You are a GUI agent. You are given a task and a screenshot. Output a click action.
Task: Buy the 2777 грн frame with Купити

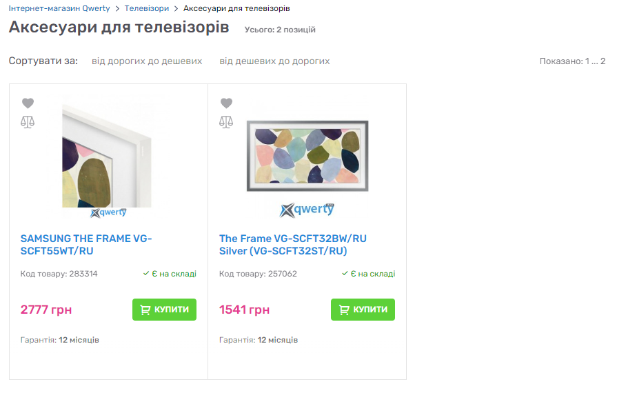165,310
